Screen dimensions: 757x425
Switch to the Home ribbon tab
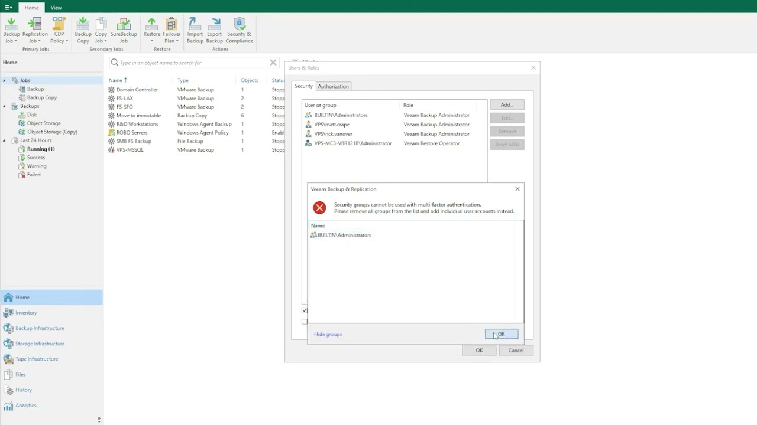pos(32,8)
